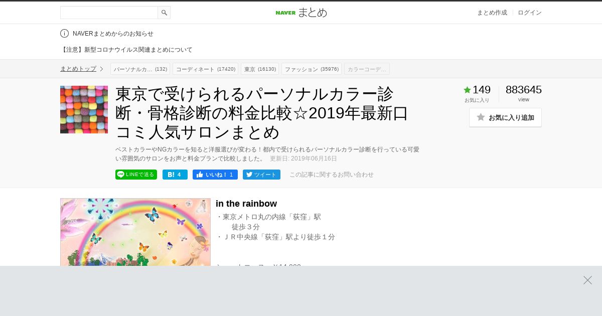Open the コーディネート tag
This screenshot has width=602, height=316.
[x=206, y=69]
